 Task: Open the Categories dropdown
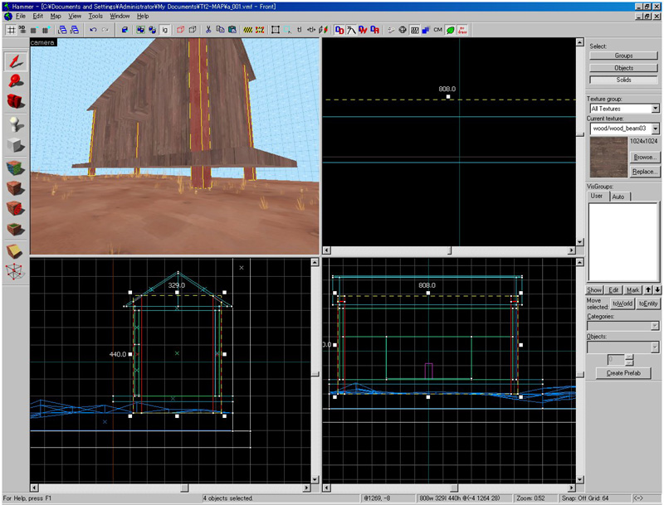tap(655, 326)
